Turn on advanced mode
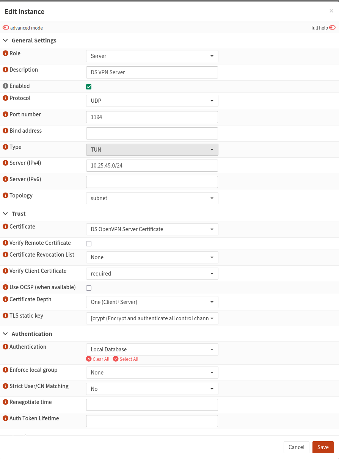Viewport: 339px width, 459px height. point(6,27)
